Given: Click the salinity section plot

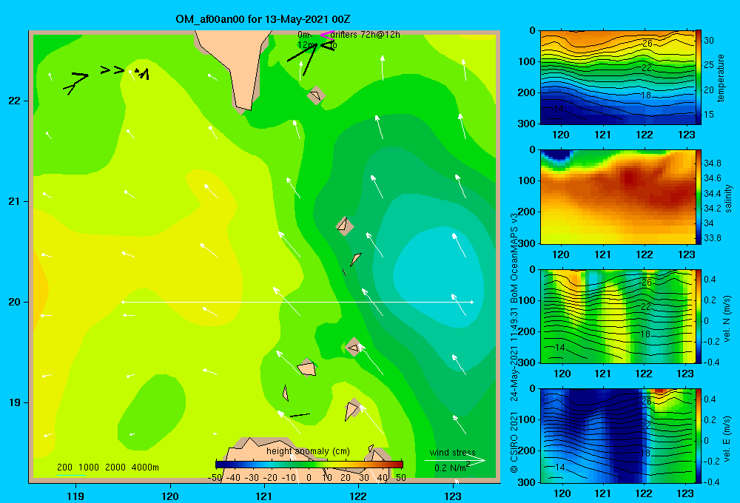Looking at the screenshot, I should [x=617, y=197].
